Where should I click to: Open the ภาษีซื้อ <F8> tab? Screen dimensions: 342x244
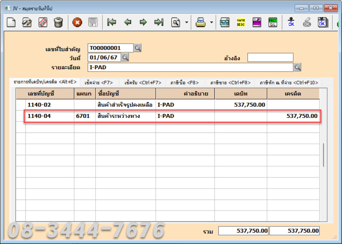tap(185, 83)
